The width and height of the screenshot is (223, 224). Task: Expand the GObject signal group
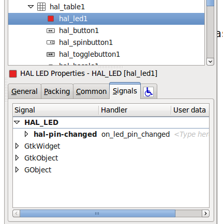point(17,170)
